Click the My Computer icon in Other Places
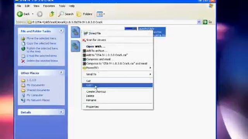The image size is (248, 139). (23, 95)
